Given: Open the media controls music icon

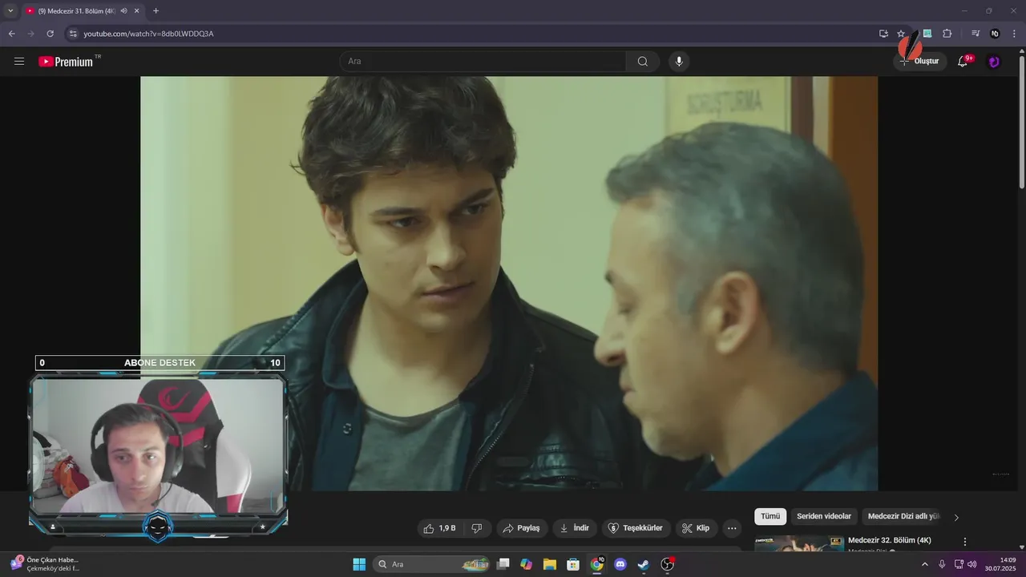Looking at the screenshot, I should (x=976, y=34).
